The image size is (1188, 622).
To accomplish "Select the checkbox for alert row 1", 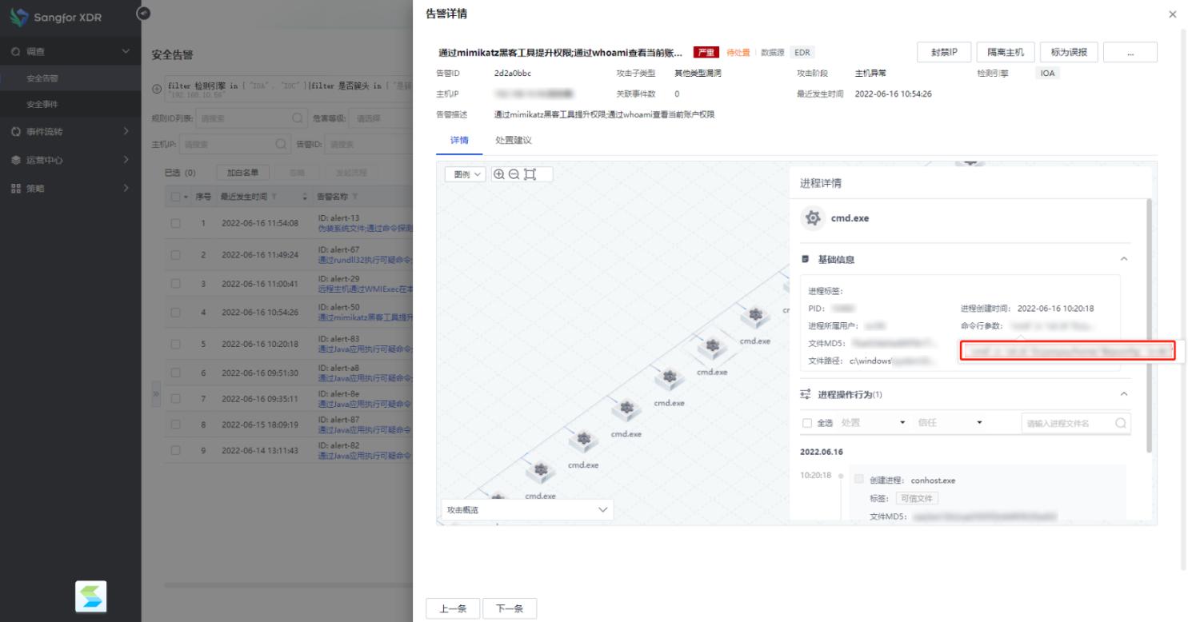I will (175, 222).
